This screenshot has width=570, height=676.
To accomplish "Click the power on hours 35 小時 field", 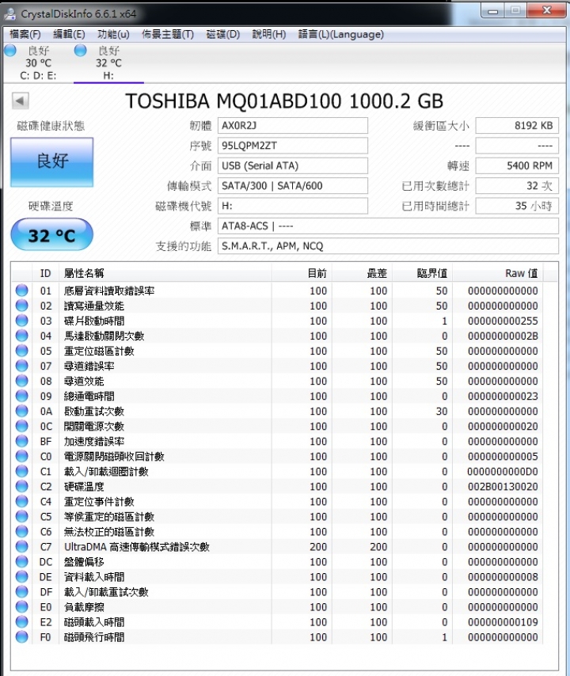I will (x=517, y=206).
